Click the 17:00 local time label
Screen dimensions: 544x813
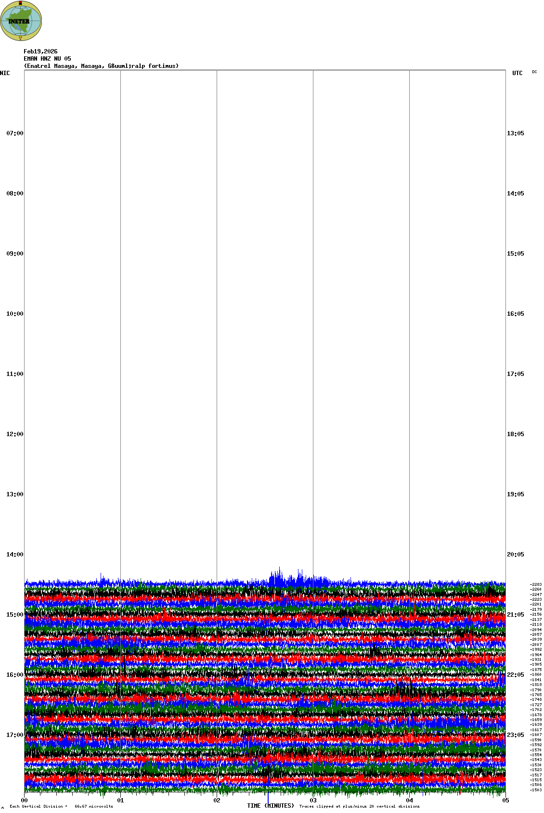pyautogui.click(x=14, y=735)
